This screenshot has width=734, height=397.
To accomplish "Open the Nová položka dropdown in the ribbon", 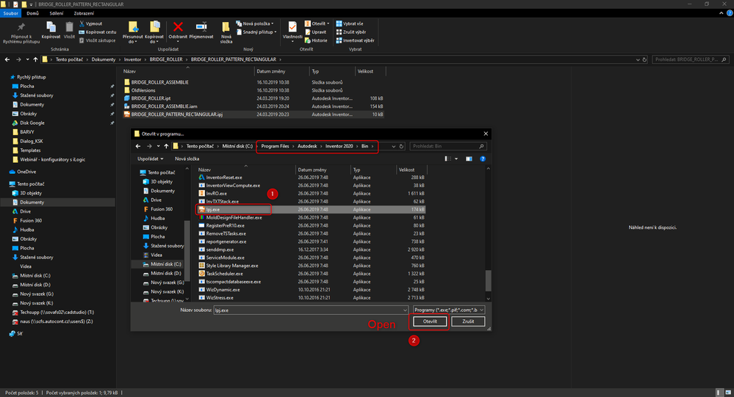I will pos(255,23).
